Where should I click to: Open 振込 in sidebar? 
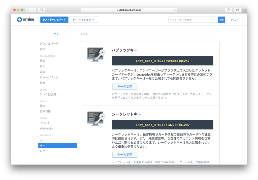pyautogui.click(x=42, y=66)
